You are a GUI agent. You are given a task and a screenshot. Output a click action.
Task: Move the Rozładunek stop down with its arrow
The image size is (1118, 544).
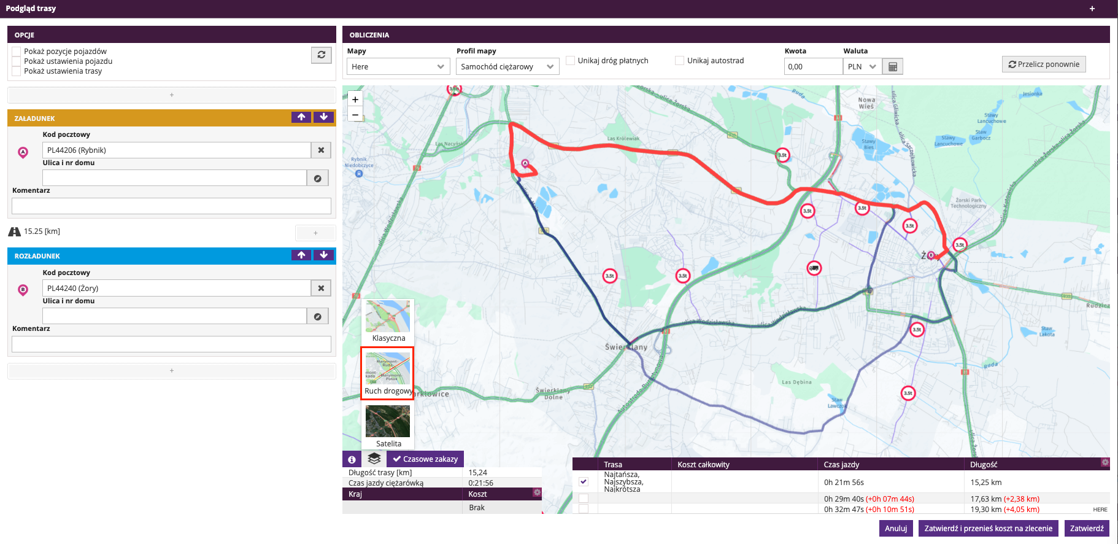click(323, 255)
